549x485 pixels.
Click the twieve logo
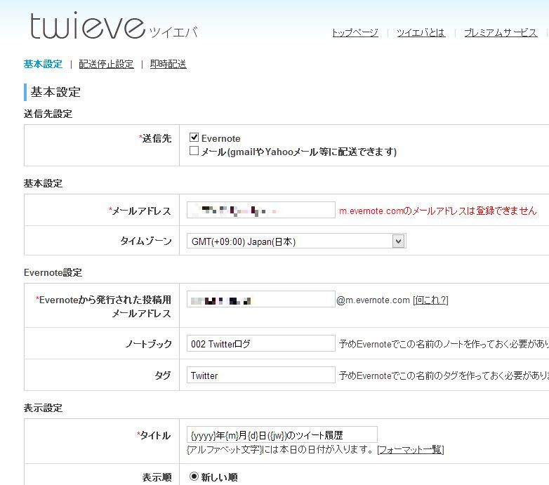114,25
